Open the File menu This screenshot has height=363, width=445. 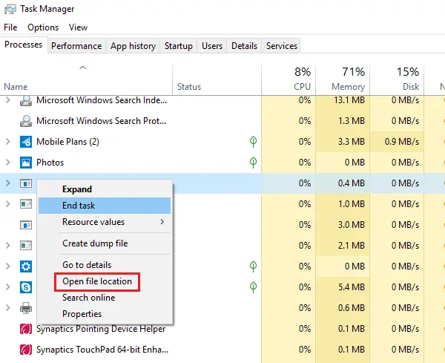[10, 27]
